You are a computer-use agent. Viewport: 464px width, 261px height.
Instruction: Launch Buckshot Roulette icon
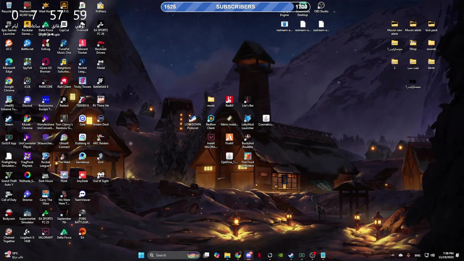click(248, 141)
